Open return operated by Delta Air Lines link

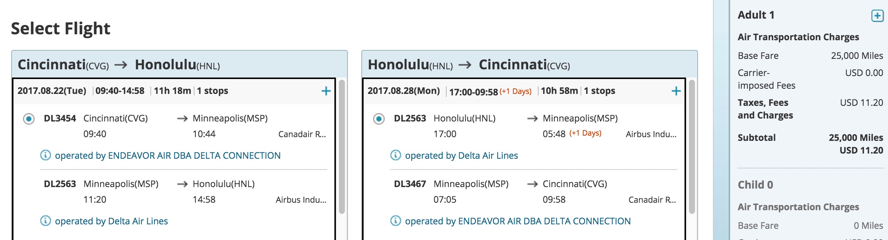[x=461, y=155]
